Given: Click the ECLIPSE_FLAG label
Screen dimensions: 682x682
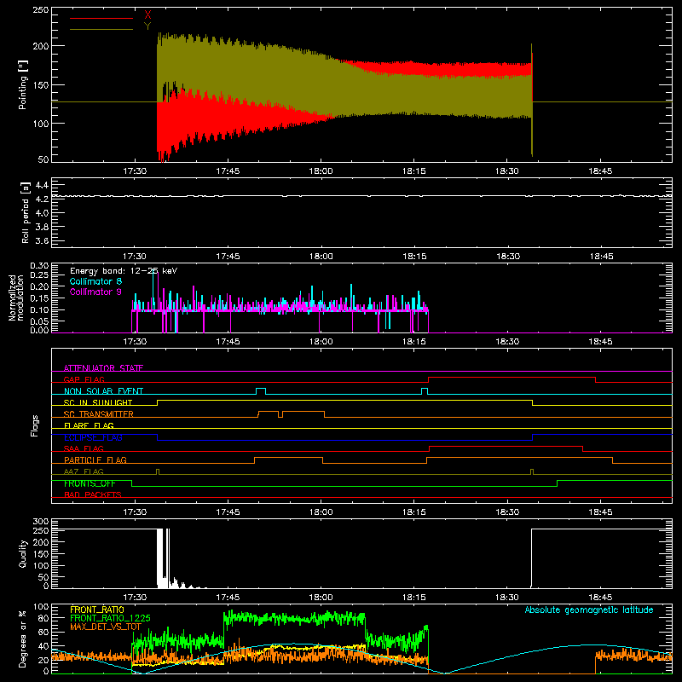Looking at the screenshot, I should (93, 437).
